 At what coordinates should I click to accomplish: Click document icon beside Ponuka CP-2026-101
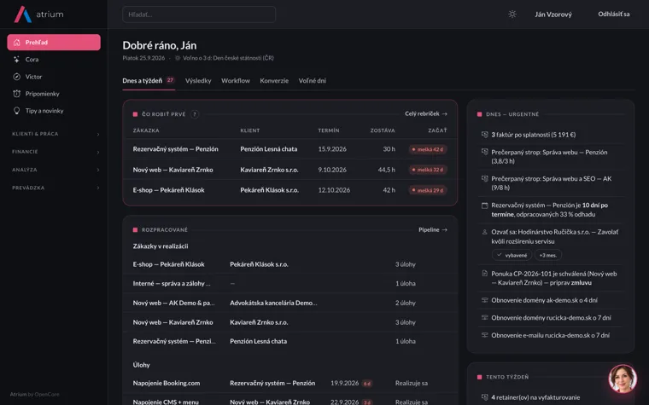[x=485, y=274]
